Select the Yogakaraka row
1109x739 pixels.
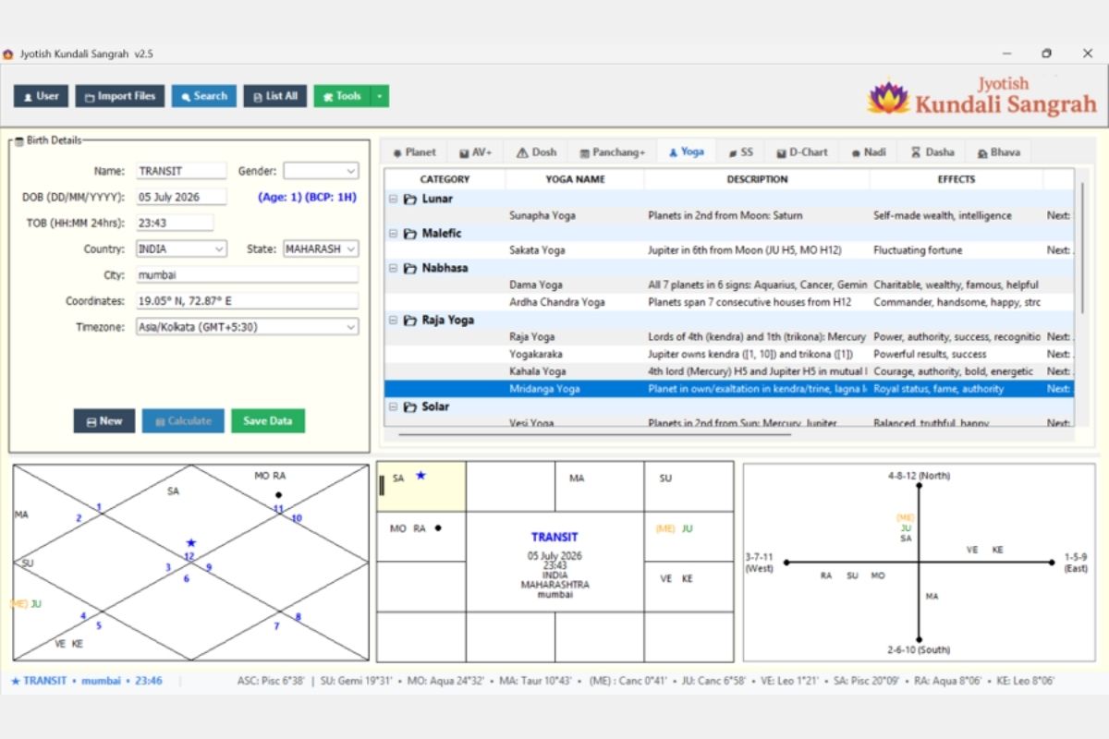pyautogui.click(x=729, y=354)
